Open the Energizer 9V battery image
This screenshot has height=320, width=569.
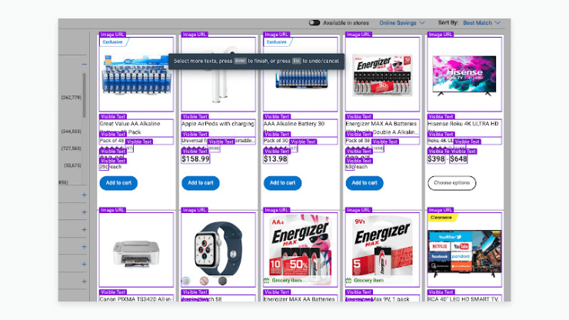coord(382,250)
